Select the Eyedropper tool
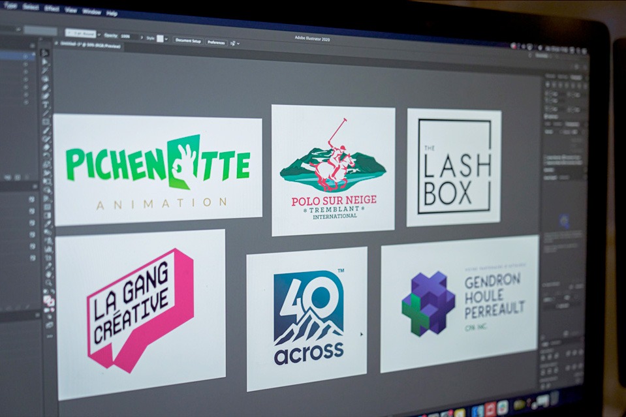 click(x=48, y=223)
